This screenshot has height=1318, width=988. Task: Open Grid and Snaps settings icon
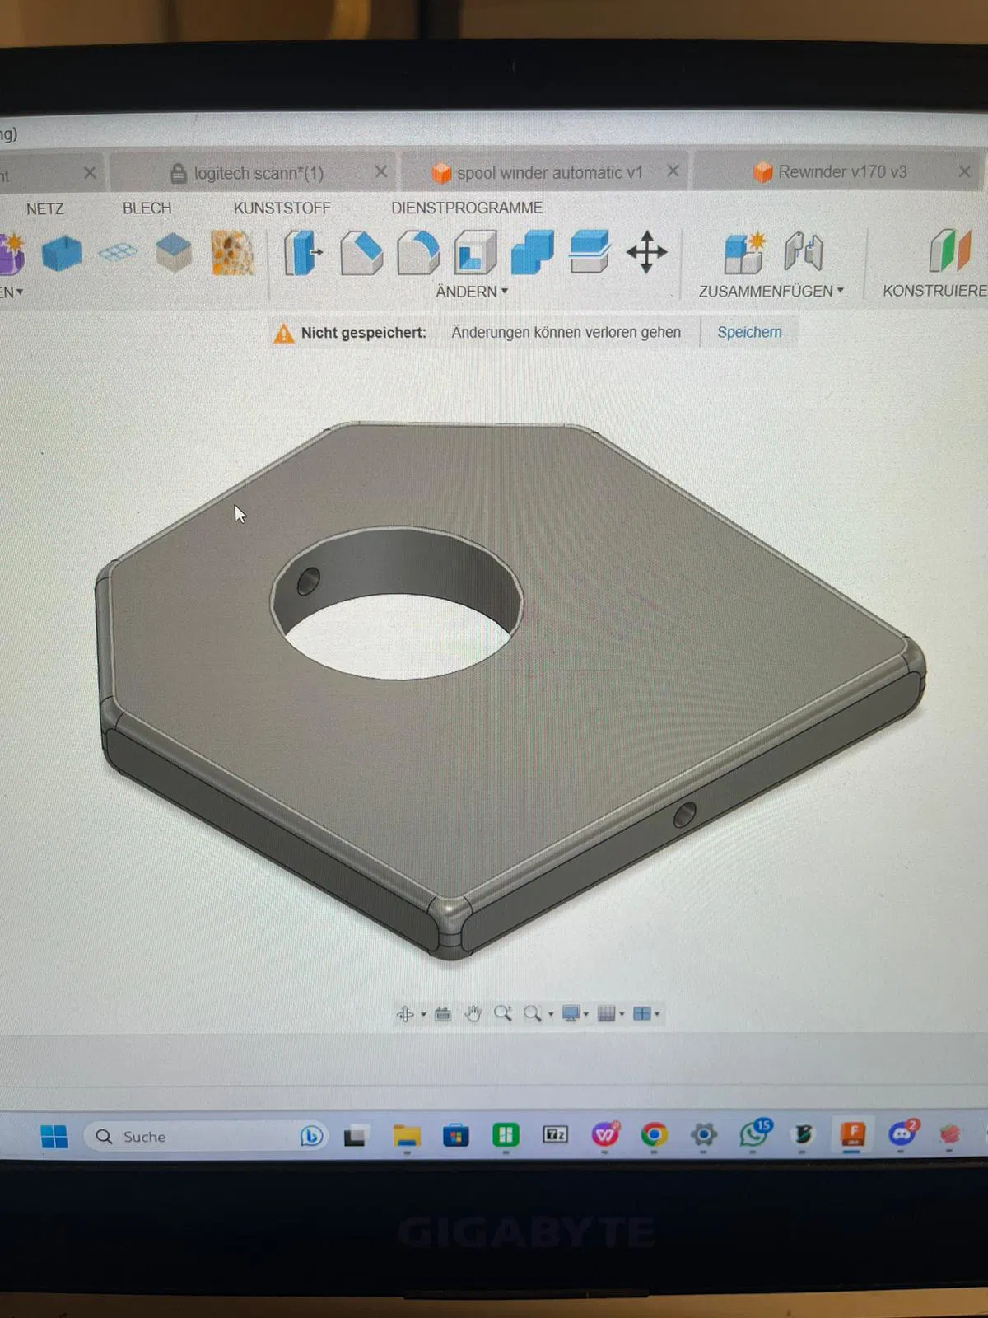607,1013
